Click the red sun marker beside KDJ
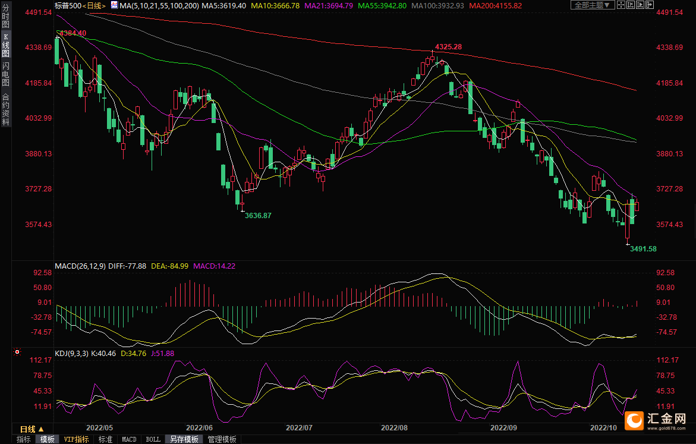The height and width of the screenshot is (444, 696). (17, 353)
